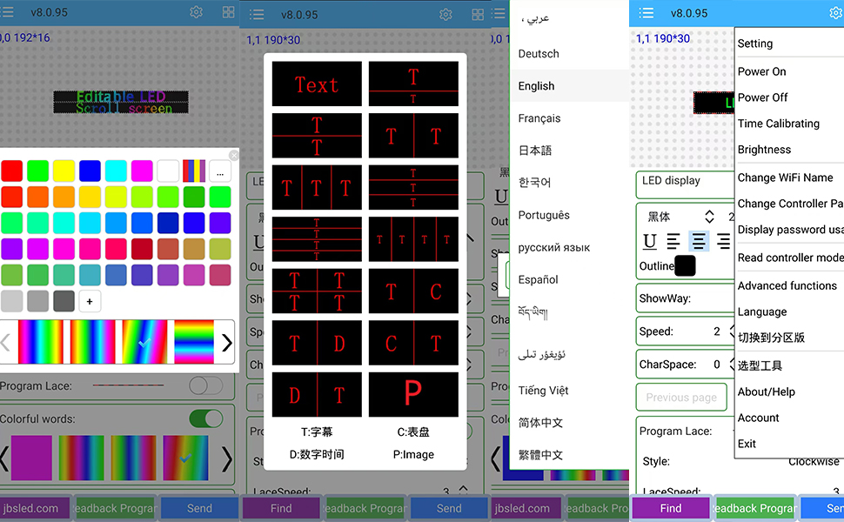This screenshot has height=522, width=844.
Task: Click Find button in rightmost screen
Action: pyautogui.click(x=671, y=508)
